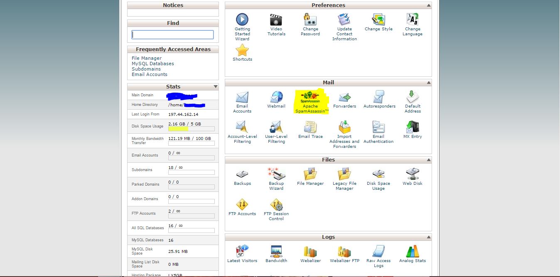The image size is (560, 277).
Task: Collapse the Files section arrow
Action: [x=428, y=160]
